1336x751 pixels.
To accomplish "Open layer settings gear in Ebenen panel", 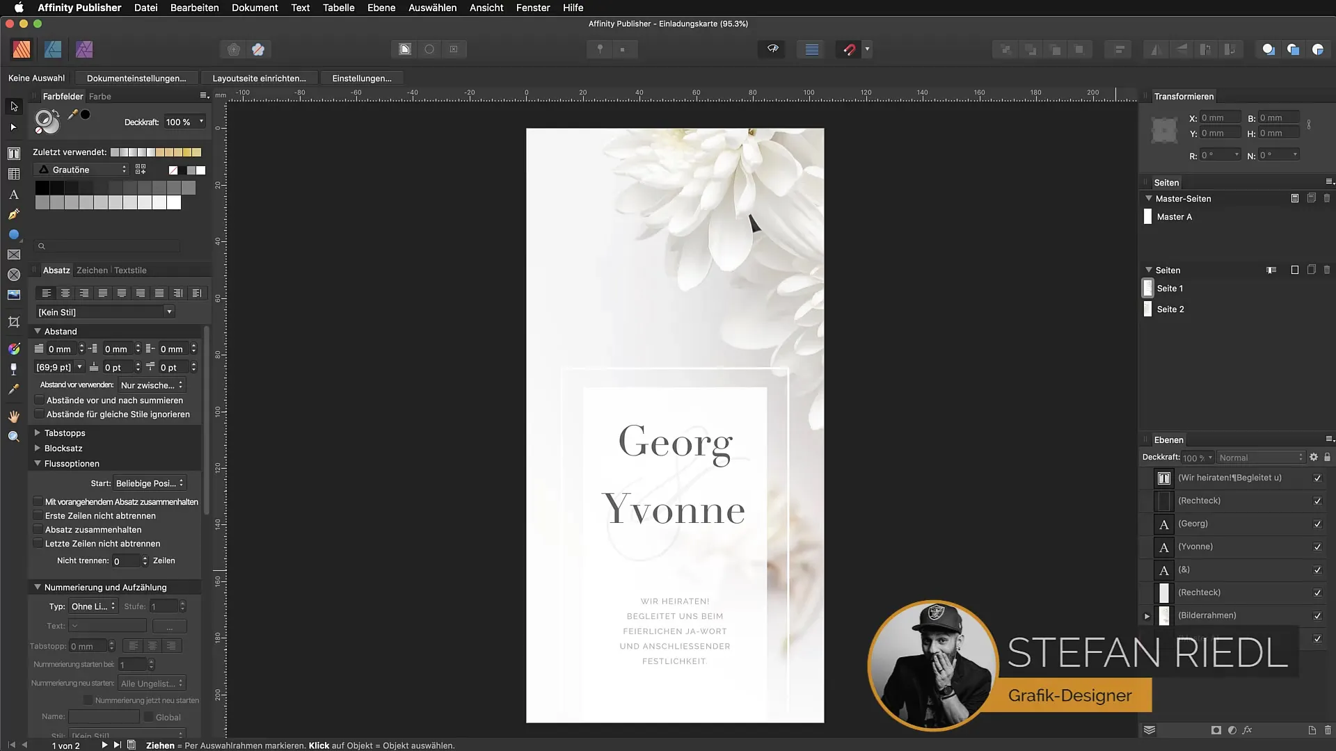I will pos(1314,457).
